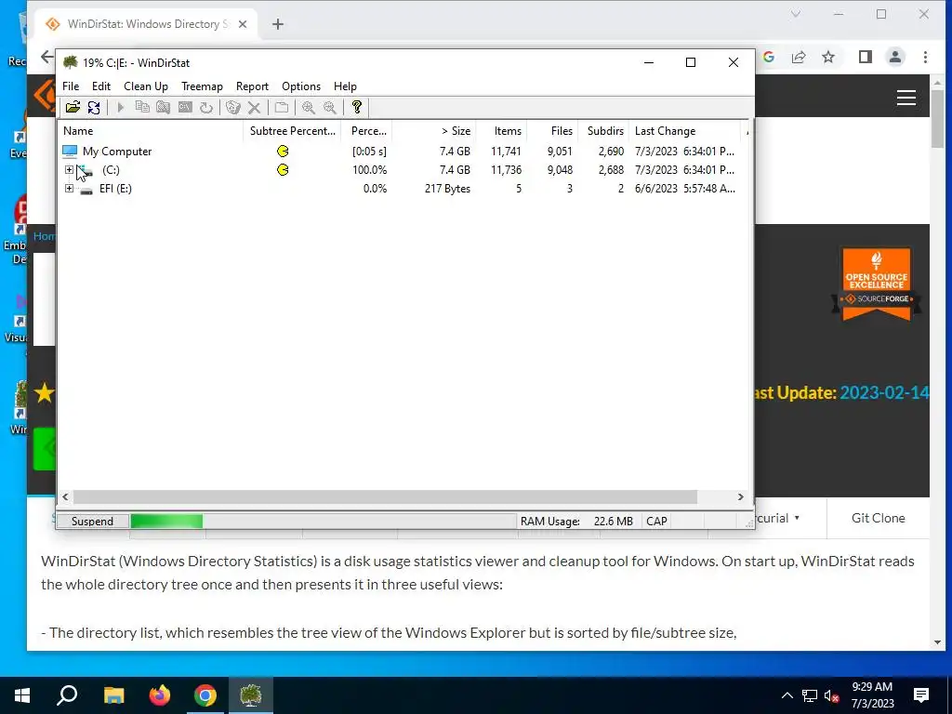
Task: Click the EFI (E:) drive icon
Action: (86, 190)
